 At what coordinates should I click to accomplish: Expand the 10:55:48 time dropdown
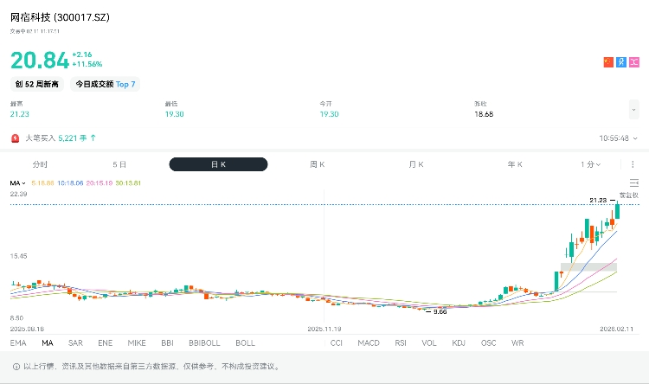click(x=633, y=138)
